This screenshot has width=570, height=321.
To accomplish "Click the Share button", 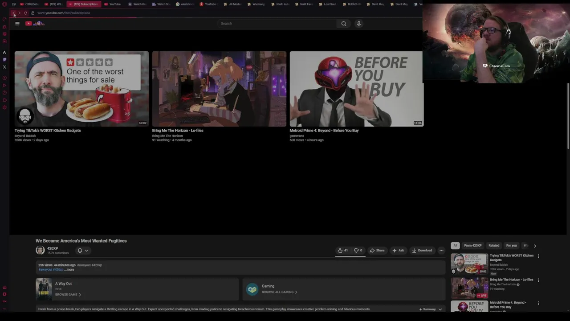I will (377, 251).
